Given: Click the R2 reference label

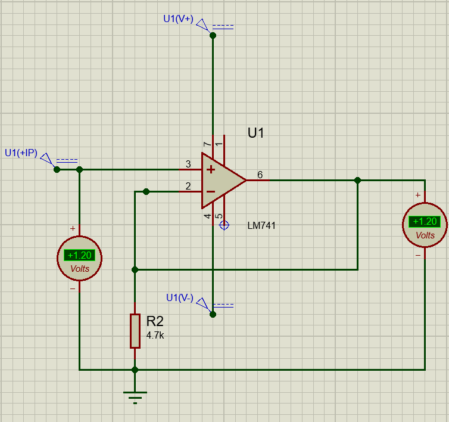Looking at the screenshot, I should [155, 321].
